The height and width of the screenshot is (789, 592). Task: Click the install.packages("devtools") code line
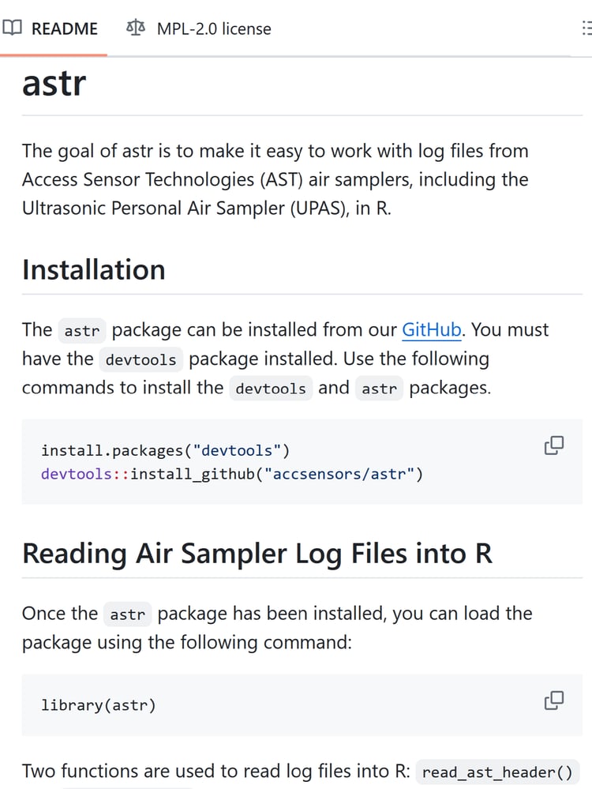(x=166, y=450)
